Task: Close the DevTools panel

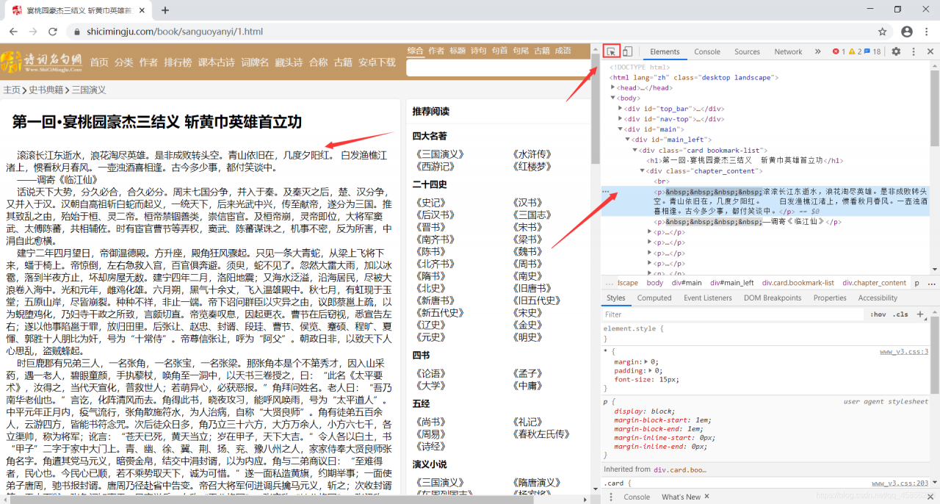Action: point(930,51)
